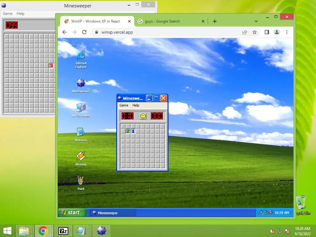Expand Chrome tab search chevron
Viewport: 316px width, 237px height.
pyautogui.click(x=256, y=21)
